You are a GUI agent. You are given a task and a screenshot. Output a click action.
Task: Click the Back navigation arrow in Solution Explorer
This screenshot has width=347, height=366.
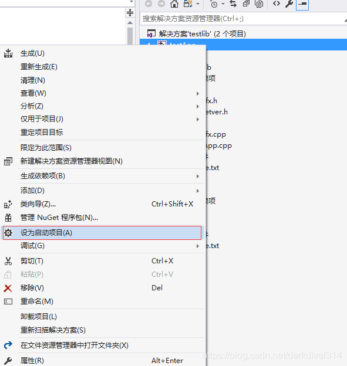click(149, 4)
